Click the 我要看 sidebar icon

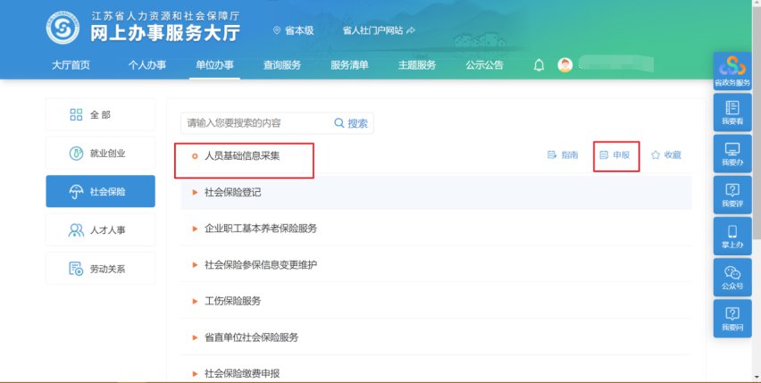(x=732, y=112)
